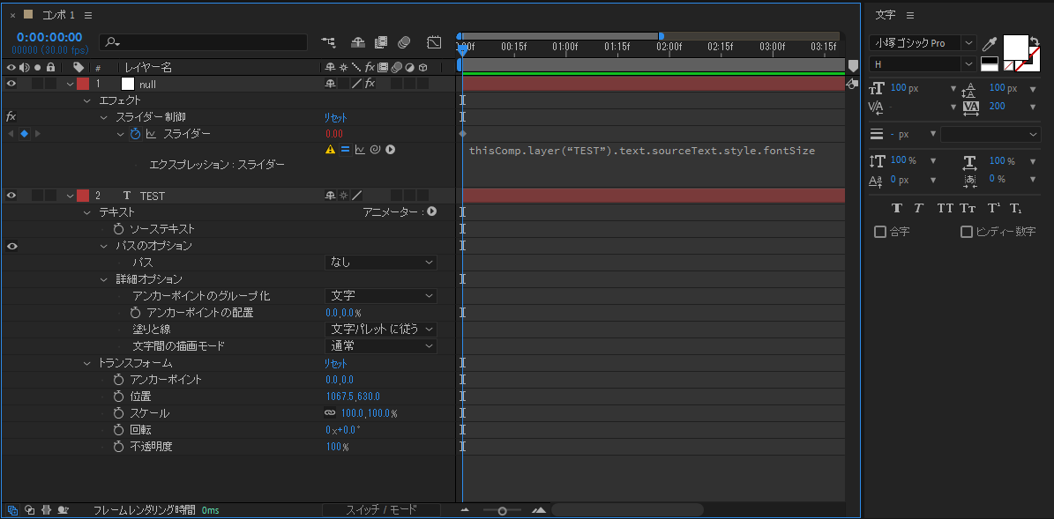The height and width of the screenshot is (519, 1054).
Task: Open the パス dropdown set to なし
Action: [380, 263]
